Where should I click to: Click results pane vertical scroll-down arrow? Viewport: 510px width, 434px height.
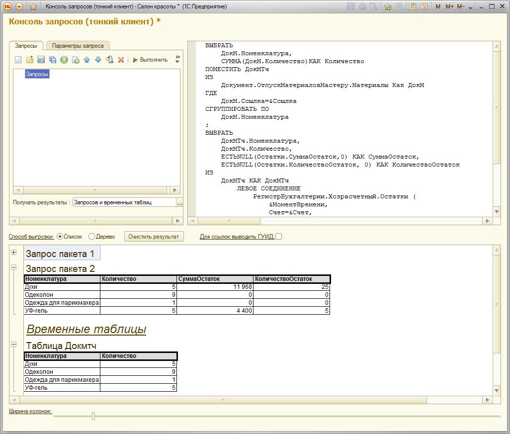pyautogui.click(x=497, y=390)
